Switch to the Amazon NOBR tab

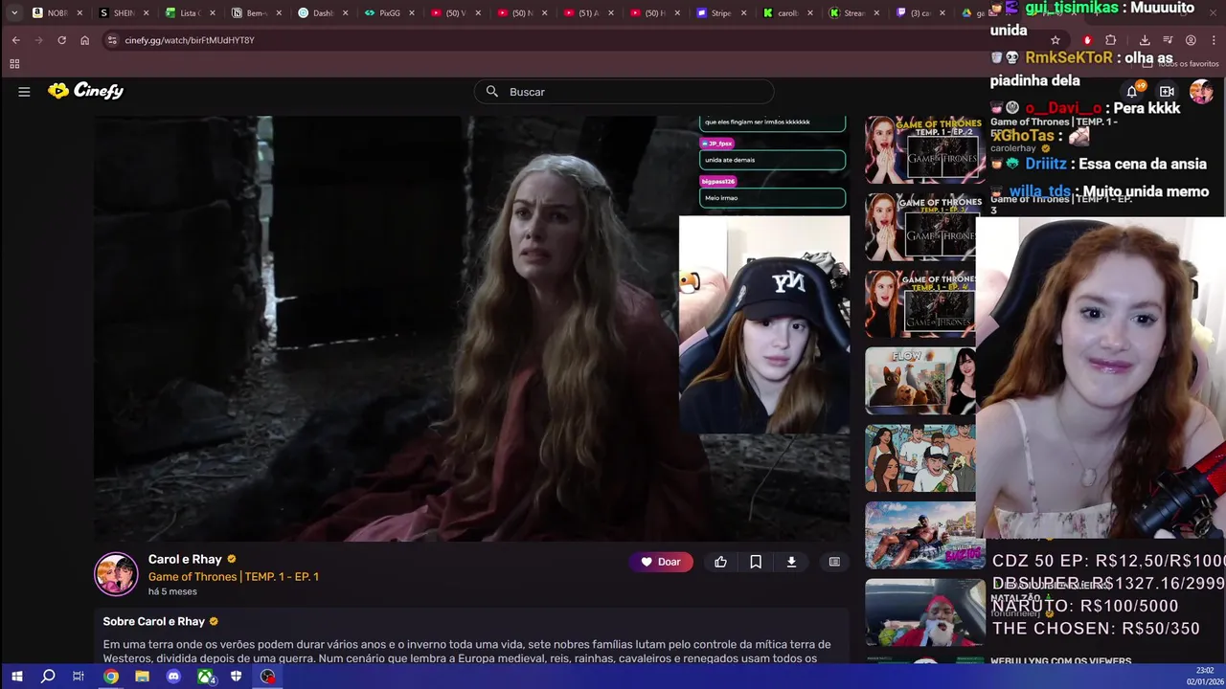(x=57, y=13)
